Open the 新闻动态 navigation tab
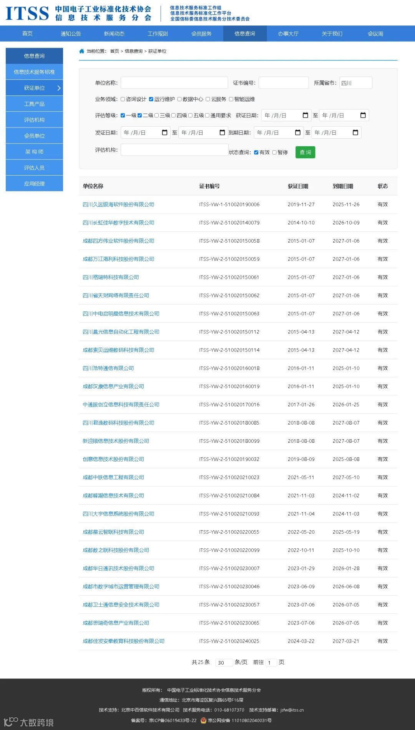415x730 pixels. [x=115, y=33]
